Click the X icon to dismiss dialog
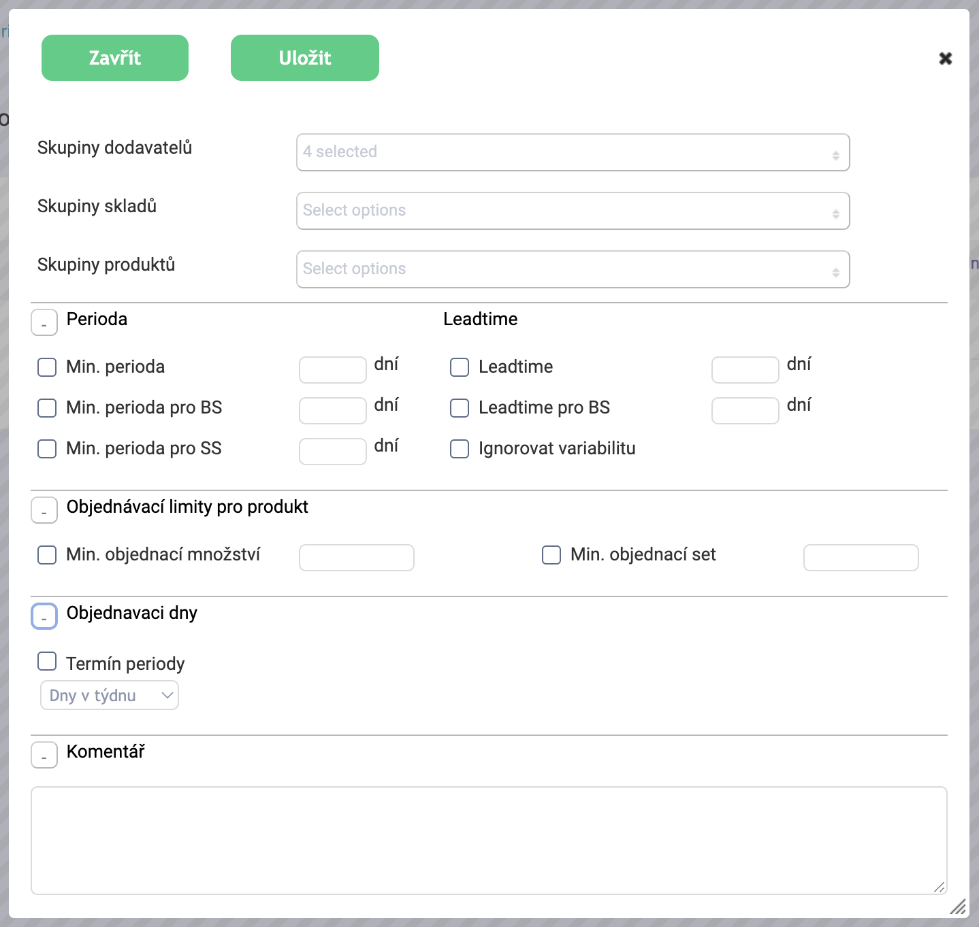The image size is (979, 927). 945,58
